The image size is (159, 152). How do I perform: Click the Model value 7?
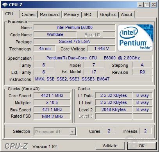94,65
